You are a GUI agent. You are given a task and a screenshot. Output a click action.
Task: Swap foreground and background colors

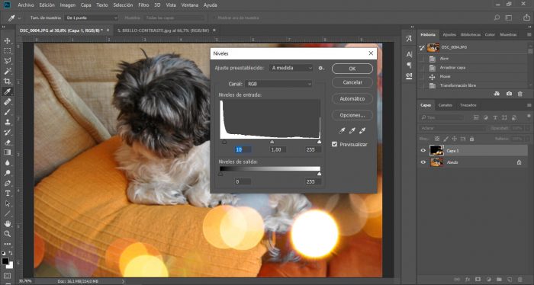pyautogui.click(x=11, y=253)
